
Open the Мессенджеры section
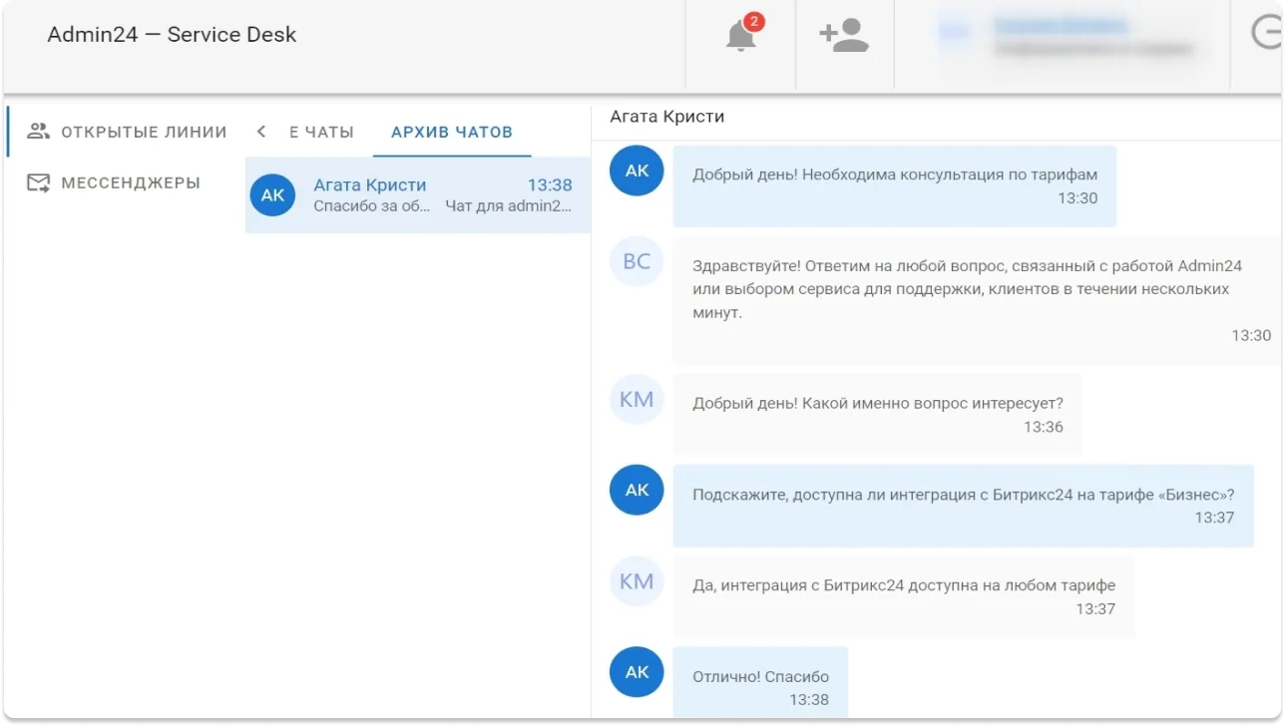click(114, 183)
